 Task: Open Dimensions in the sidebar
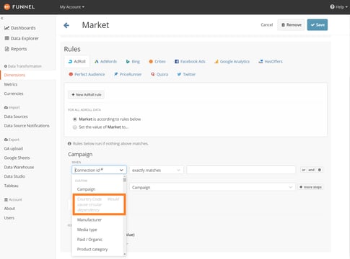click(14, 75)
